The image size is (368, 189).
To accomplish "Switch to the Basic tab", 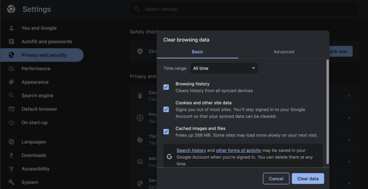I will click(197, 52).
